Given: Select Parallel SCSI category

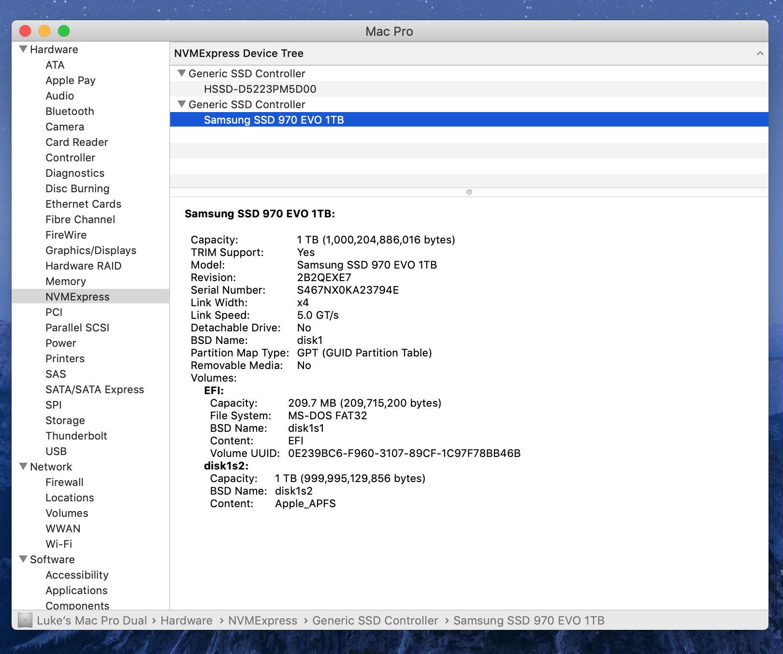Looking at the screenshot, I should coord(77,327).
